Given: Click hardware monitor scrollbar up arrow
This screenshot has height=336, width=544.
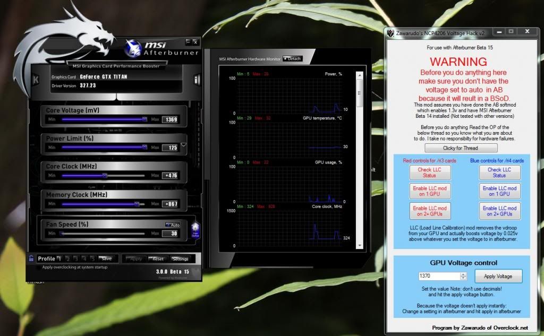Looking at the screenshot, I should 360,75.
